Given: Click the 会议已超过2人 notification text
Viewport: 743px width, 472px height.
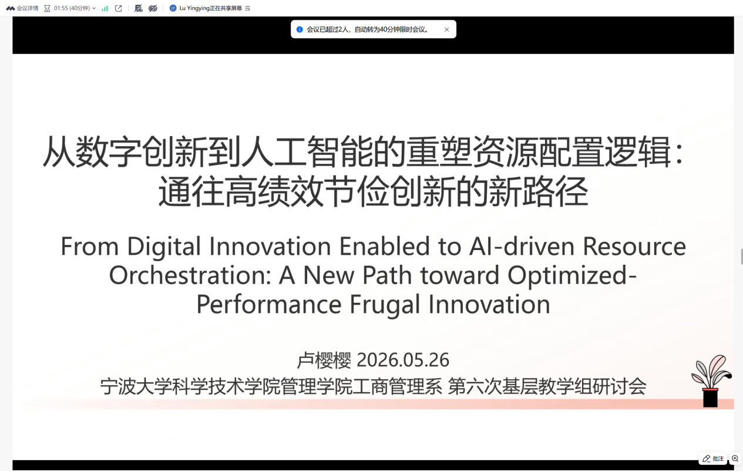Looking at the screenshot, I should click(369, 29).
